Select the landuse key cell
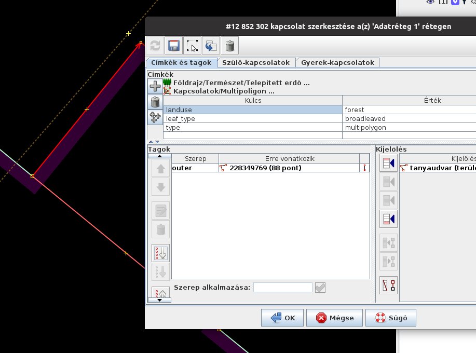476x353 pixels. click(x=253, y=110)
